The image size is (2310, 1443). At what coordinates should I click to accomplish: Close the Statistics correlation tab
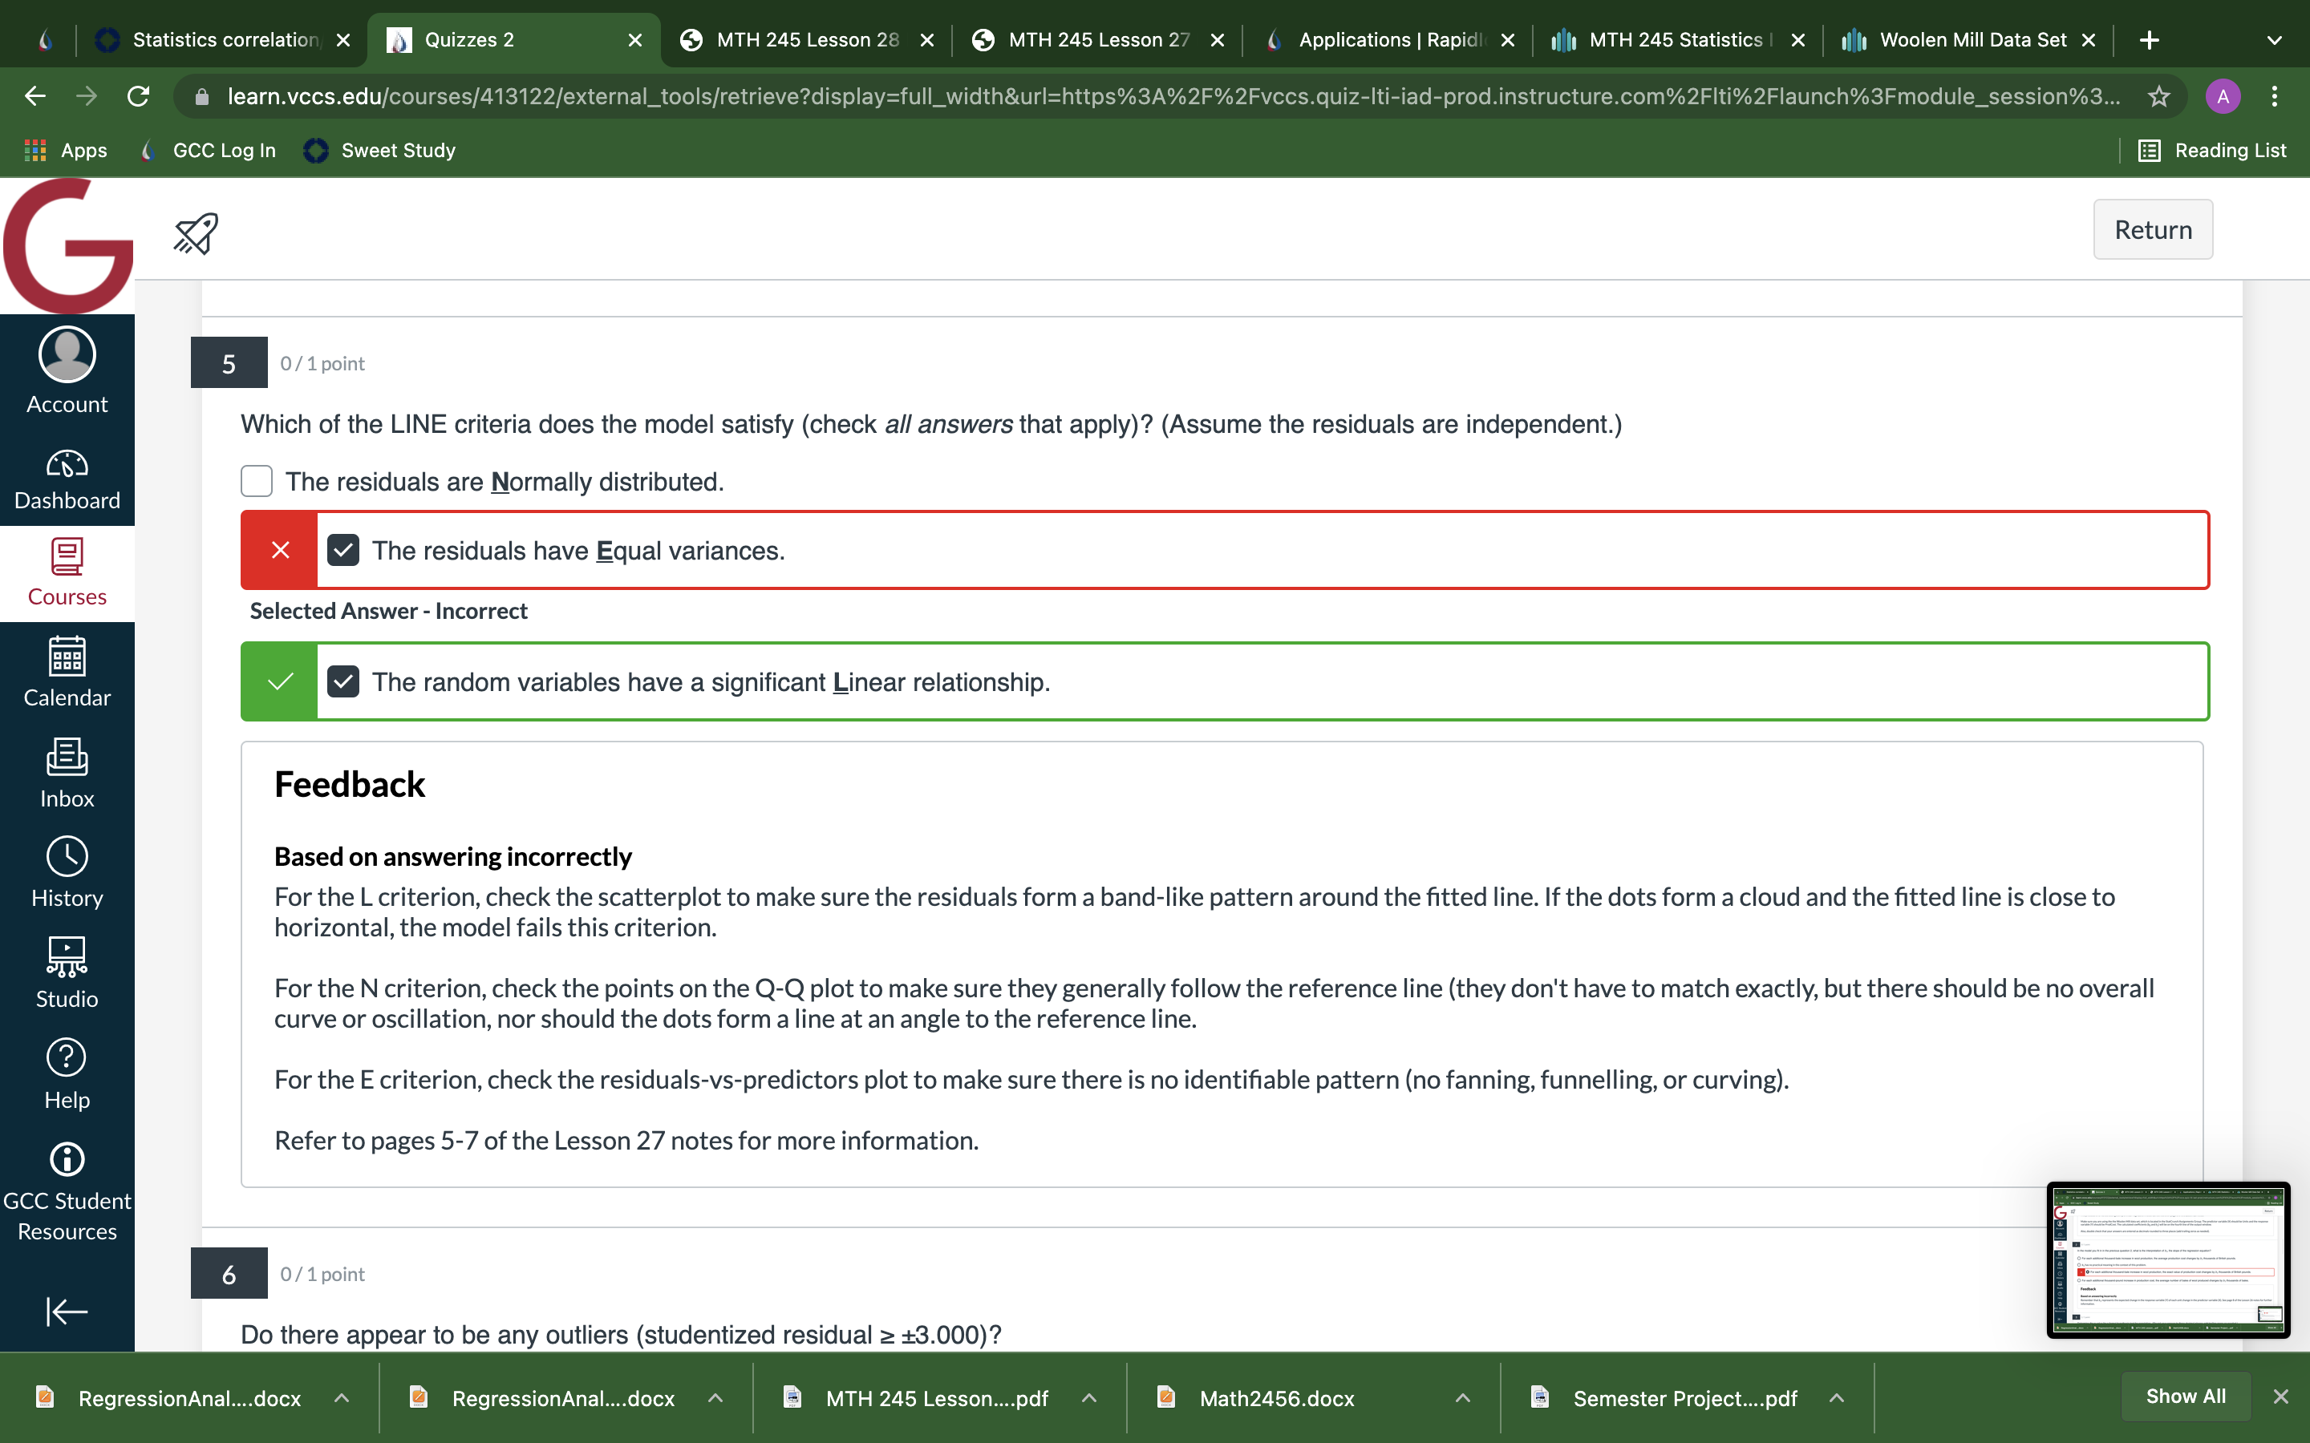coord(343,40)
